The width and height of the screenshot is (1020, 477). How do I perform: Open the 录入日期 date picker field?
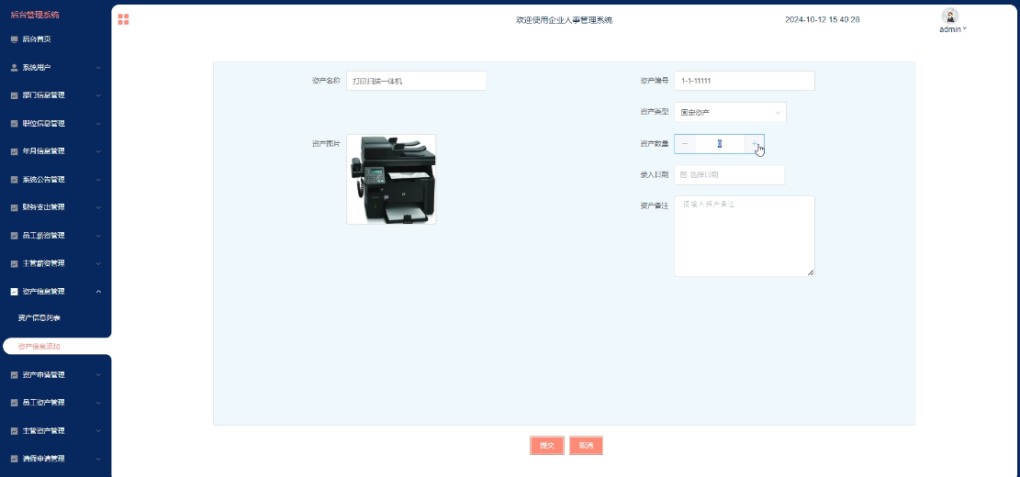(729, 175)
